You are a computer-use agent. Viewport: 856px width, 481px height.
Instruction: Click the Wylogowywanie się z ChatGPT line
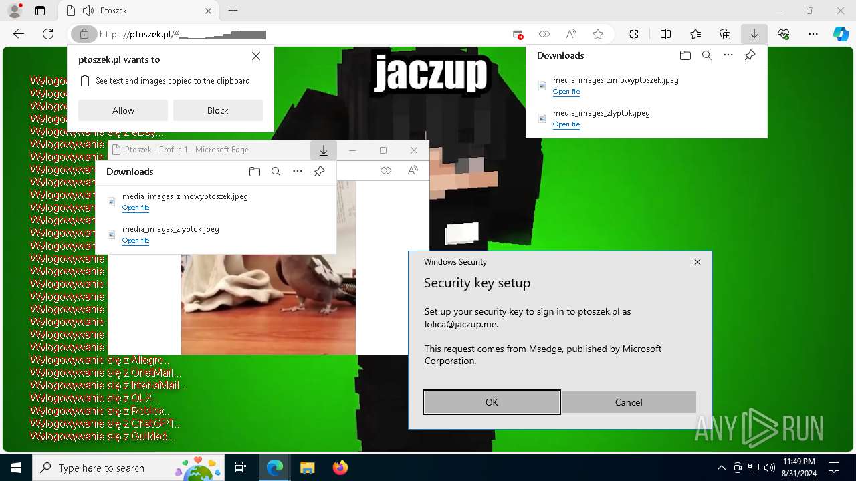106,424
